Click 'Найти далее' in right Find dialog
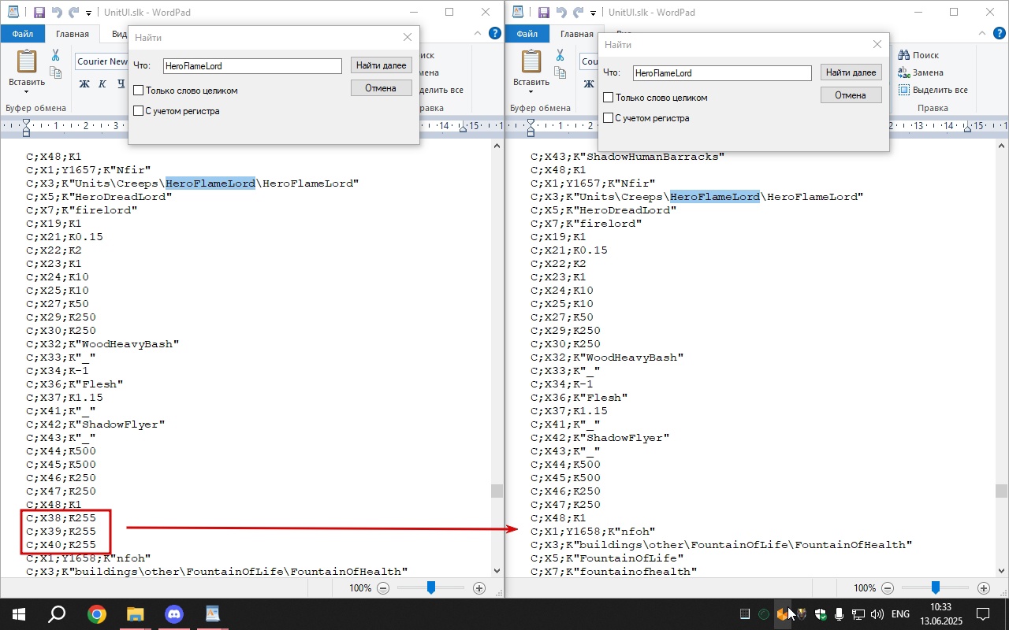The image size is (1009, 630). 851,72
